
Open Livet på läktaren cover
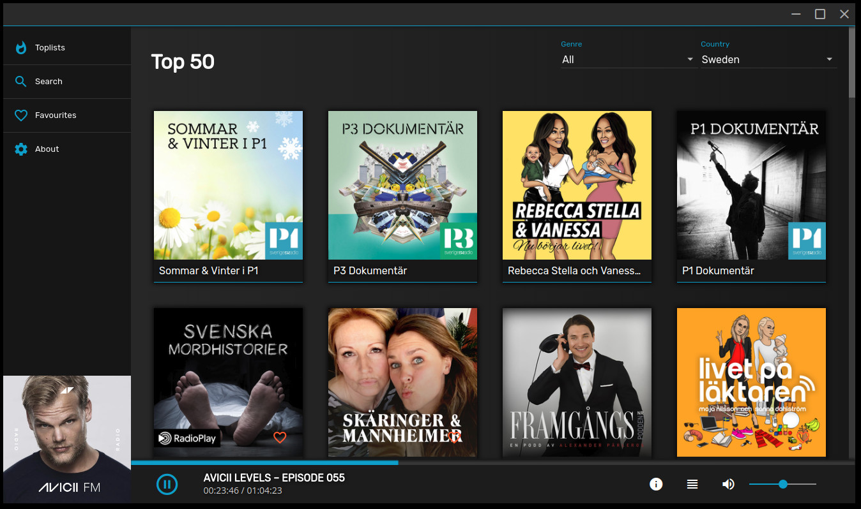click(x=751, y=382)
